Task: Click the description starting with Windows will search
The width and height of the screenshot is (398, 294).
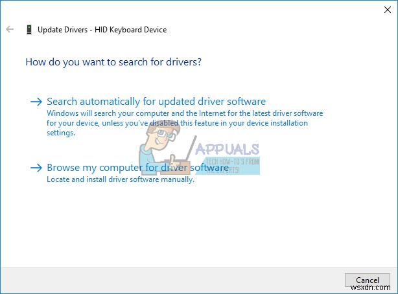Action: 185,113
